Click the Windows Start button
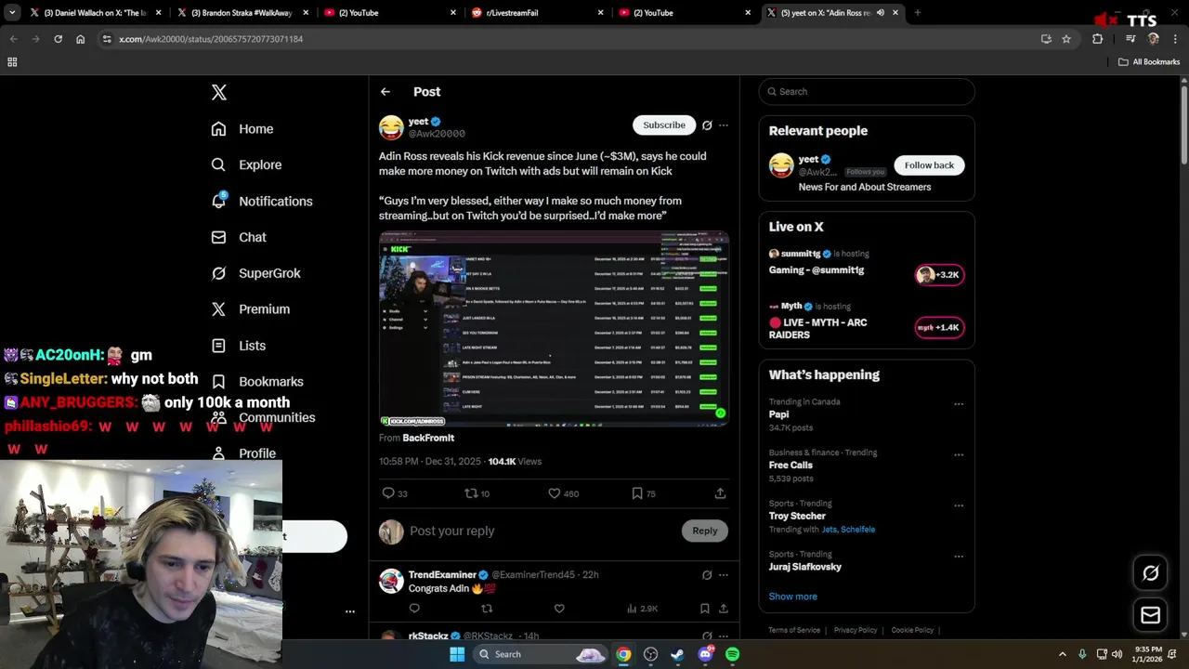 [x=457, y=654]
